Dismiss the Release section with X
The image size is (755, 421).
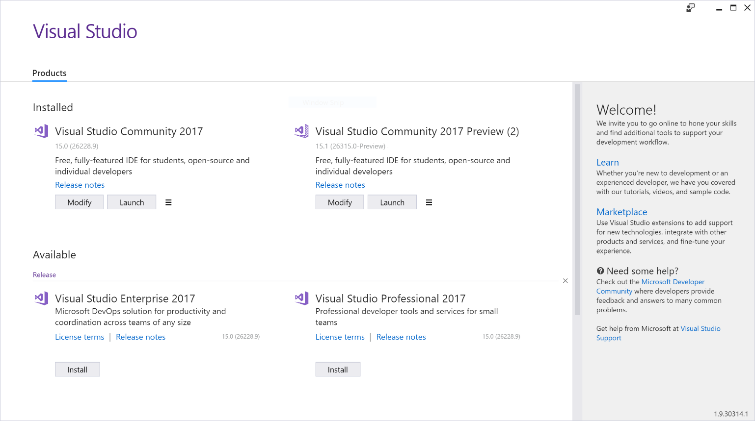pyautogui.click(x=566, y=281)
